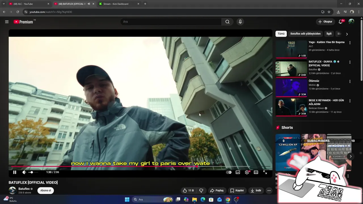Image resolution: width=363 pixels, height=204 pixels.
Task: Open more actions under the video
Action: tap(269, 191)
